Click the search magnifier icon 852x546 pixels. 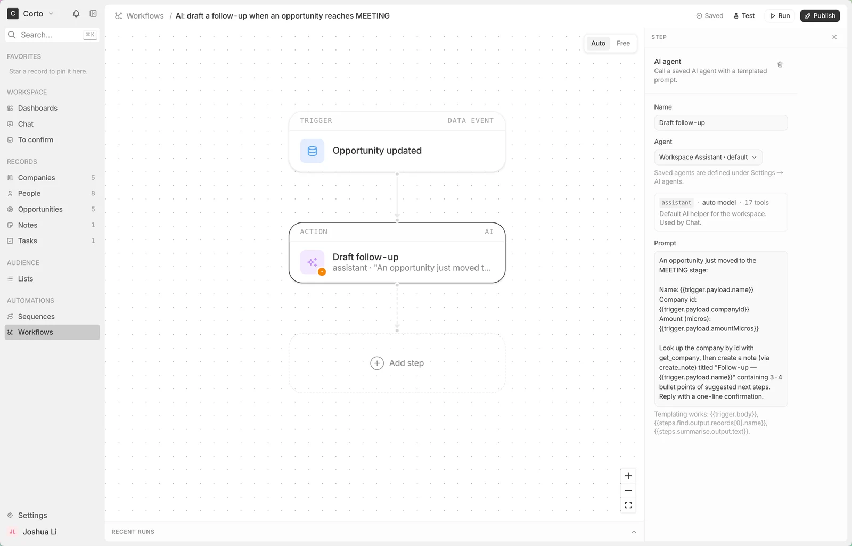point(12,35)
